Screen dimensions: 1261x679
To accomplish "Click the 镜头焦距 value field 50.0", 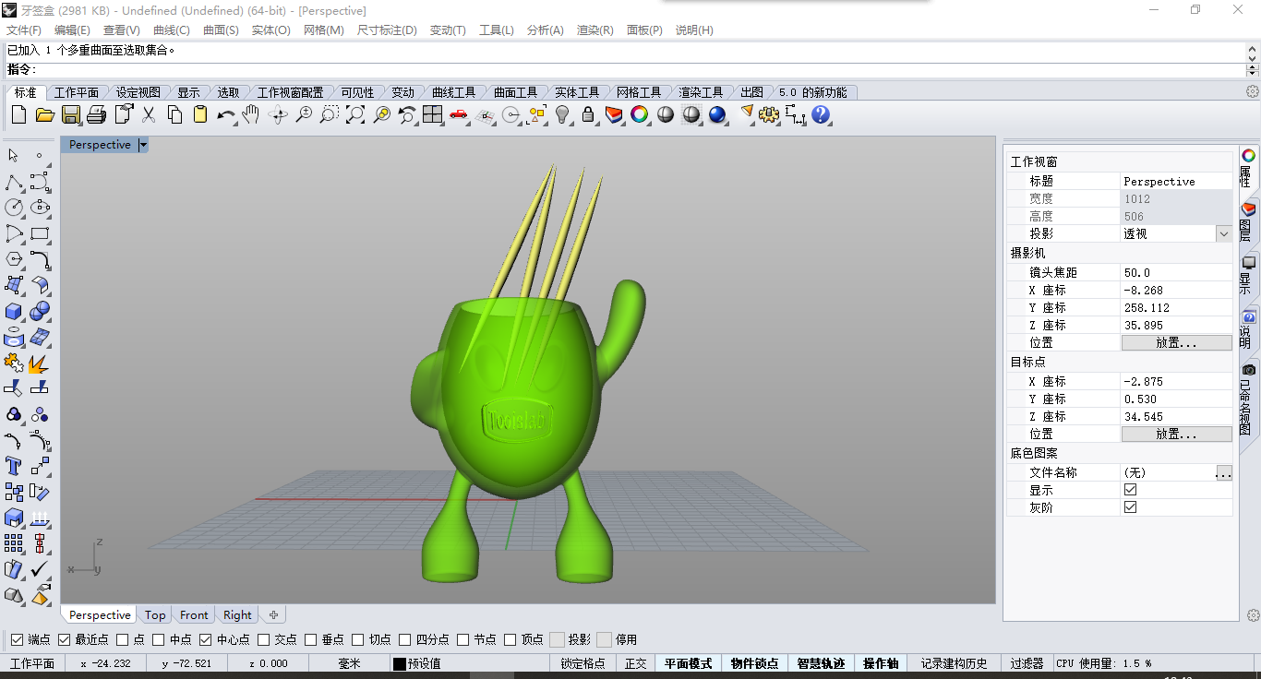I will (x=1176, y=272).
